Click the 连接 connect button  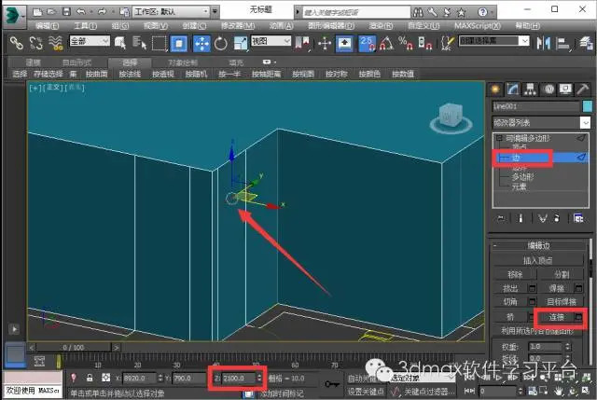556,317
